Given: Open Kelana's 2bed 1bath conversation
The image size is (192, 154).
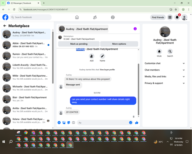Looking at the screenshot, I should click(x=26, y=121).
